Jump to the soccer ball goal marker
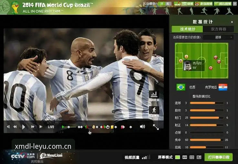Screen dimensions: 238x164 (108, 127)
